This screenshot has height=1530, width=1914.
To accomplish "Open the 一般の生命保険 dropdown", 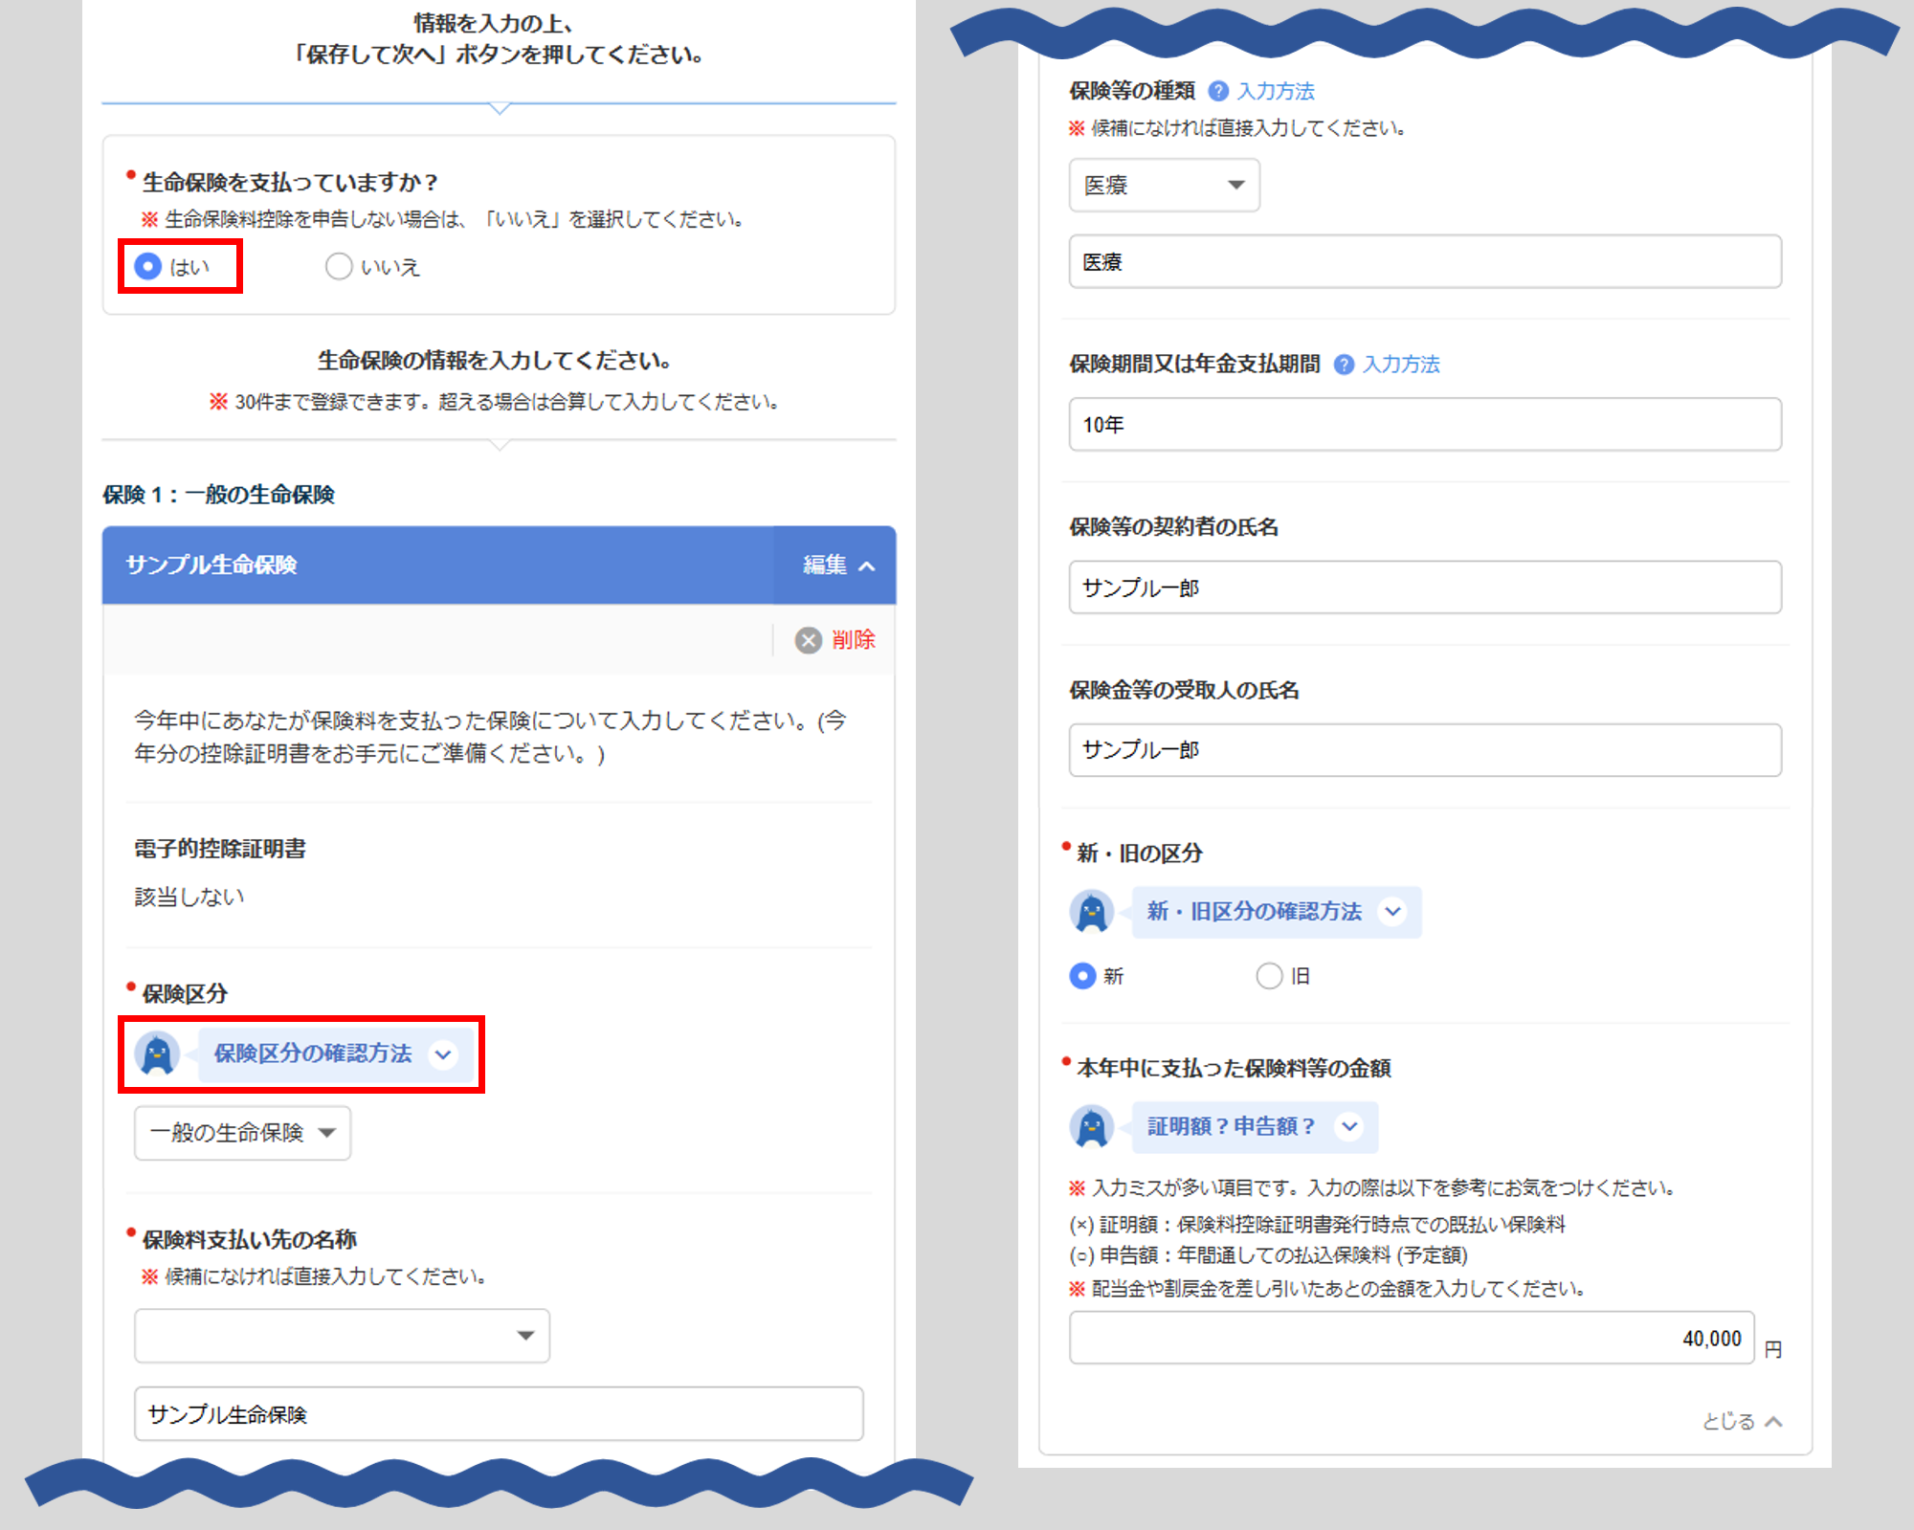I will 242,1133.
